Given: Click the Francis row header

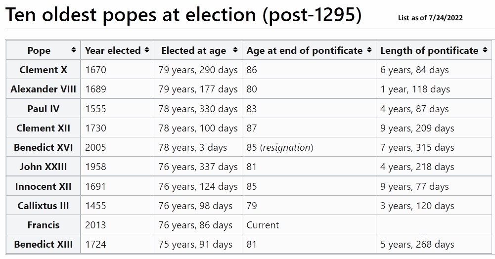Looking at the screenshot, I should coord(43,225).
